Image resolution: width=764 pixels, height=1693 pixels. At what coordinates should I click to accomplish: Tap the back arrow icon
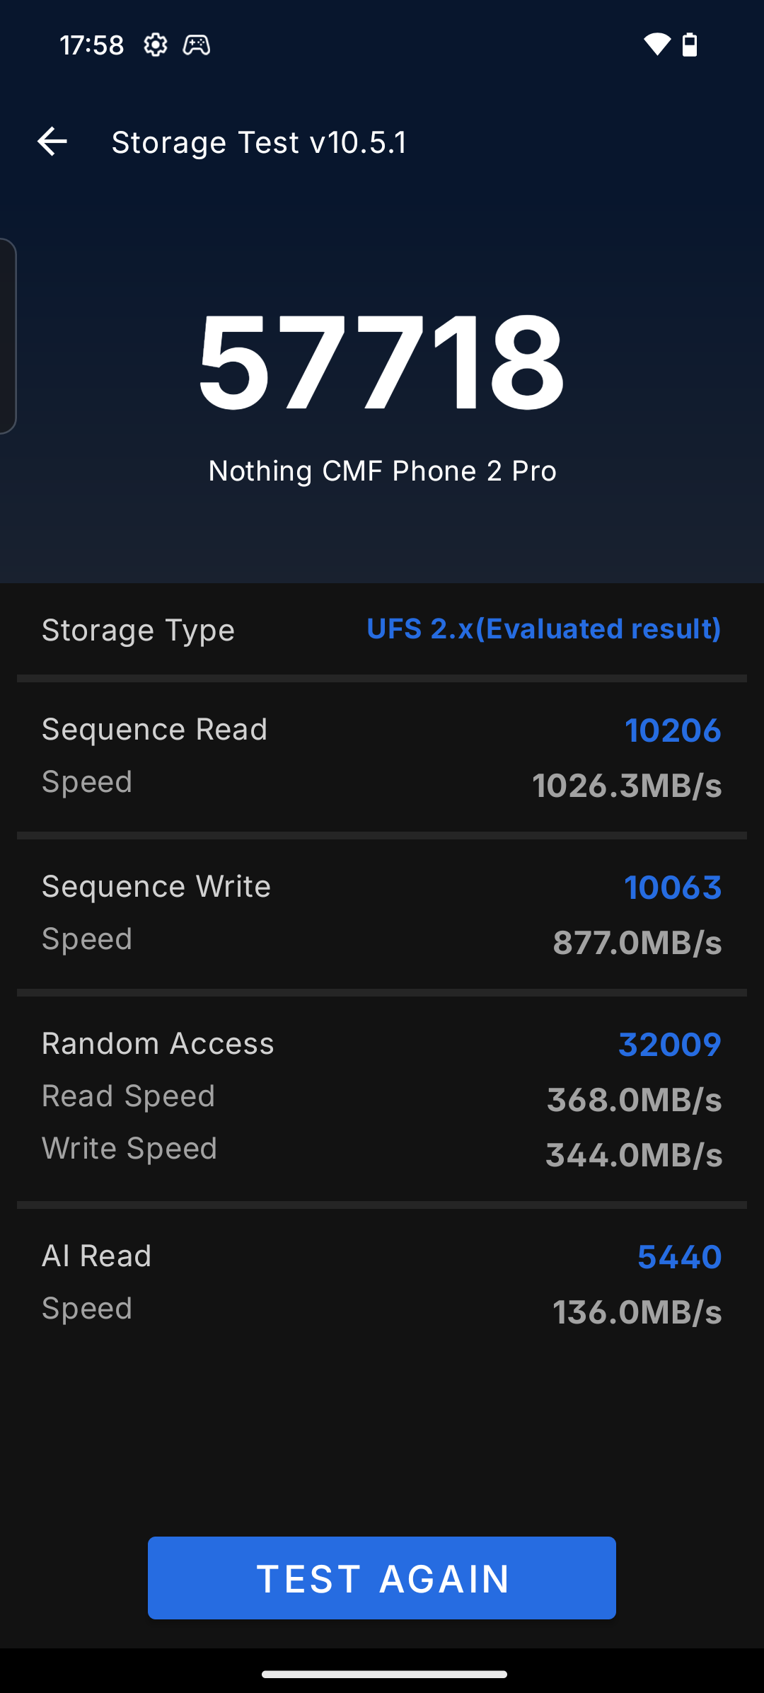tap(52, 141)
